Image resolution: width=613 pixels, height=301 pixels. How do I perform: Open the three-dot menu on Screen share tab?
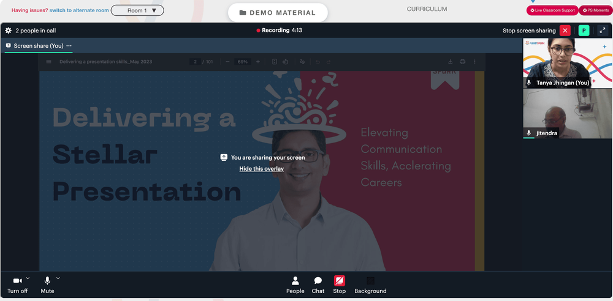pos(69,46)
